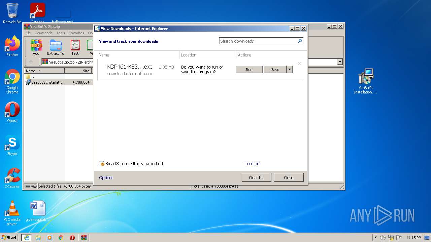
Task: Dismiss the NDP461 download entry with X
Action: (x=299, y=64)
